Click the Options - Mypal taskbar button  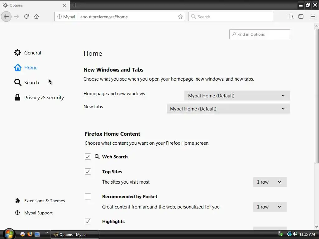click(x=75, y=235)
